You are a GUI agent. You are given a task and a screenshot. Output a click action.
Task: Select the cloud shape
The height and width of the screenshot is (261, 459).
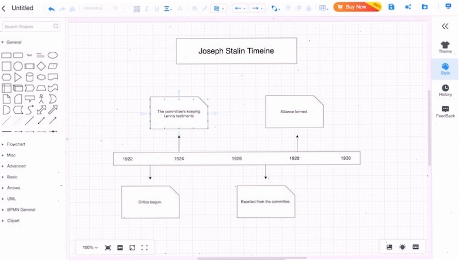coord(41,77)
